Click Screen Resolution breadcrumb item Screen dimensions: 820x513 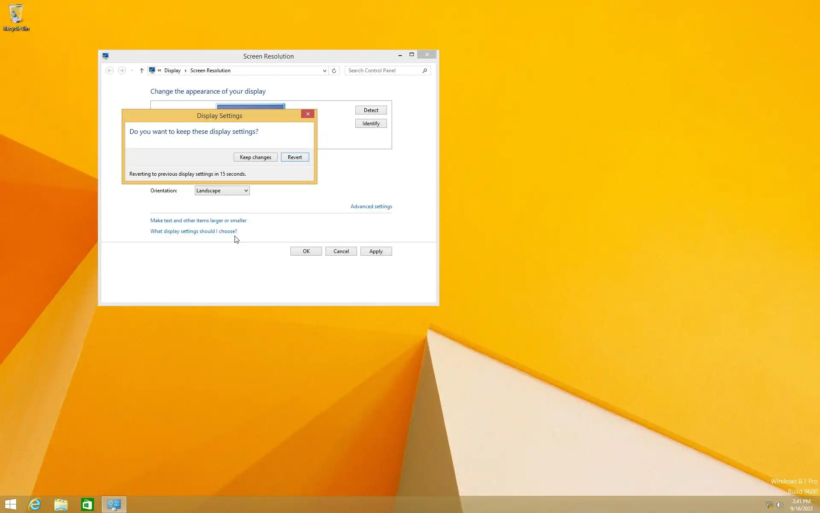pyautogui.click(x=210, y=71)
